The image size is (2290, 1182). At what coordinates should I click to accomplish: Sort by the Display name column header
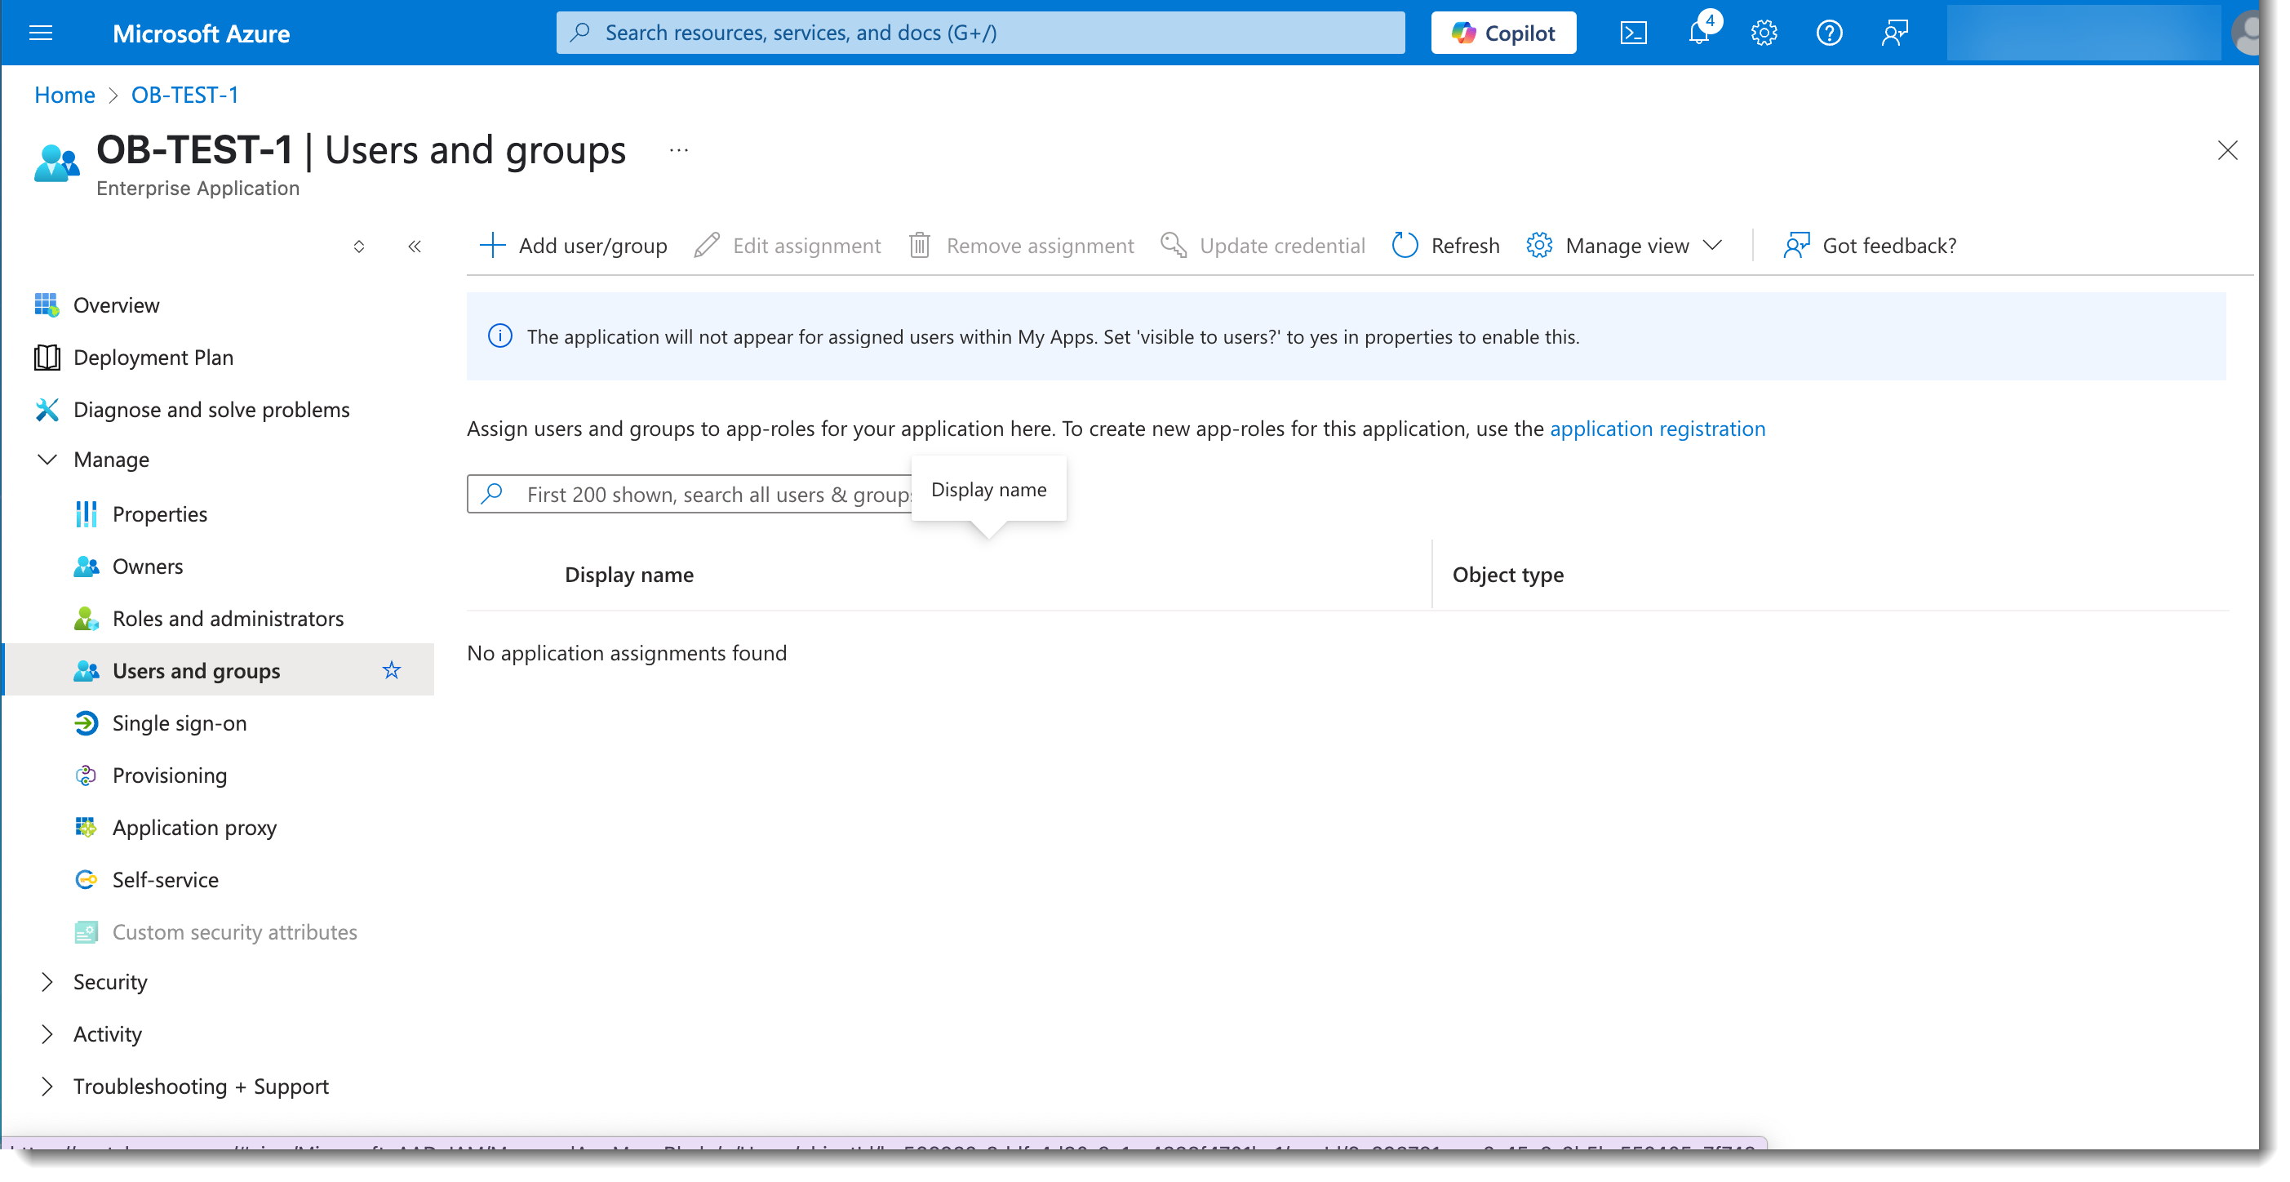pyautogui.click(x=629, y=575)
